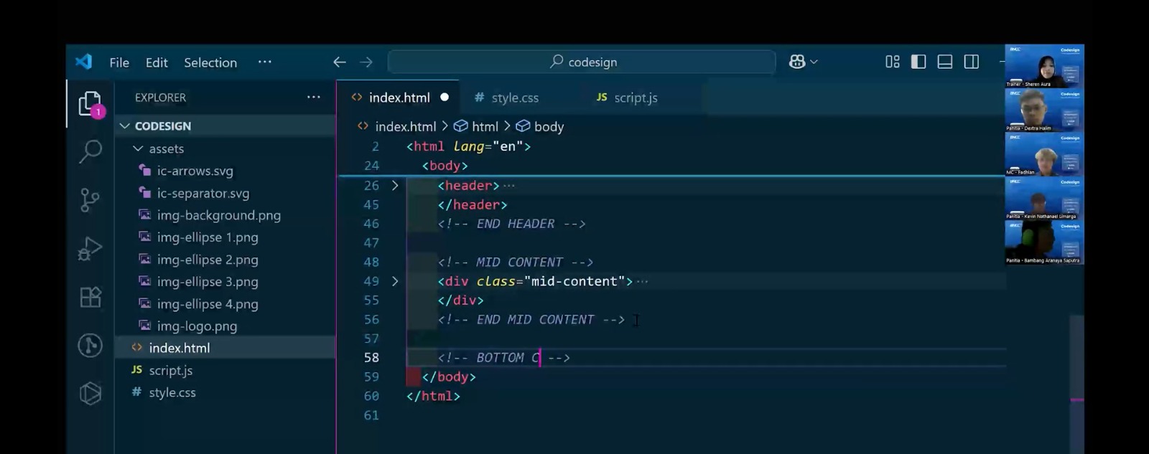Screen dimensions: 1149x454
Task: Click the Customize Layout icon
Action: pos(892,62)
